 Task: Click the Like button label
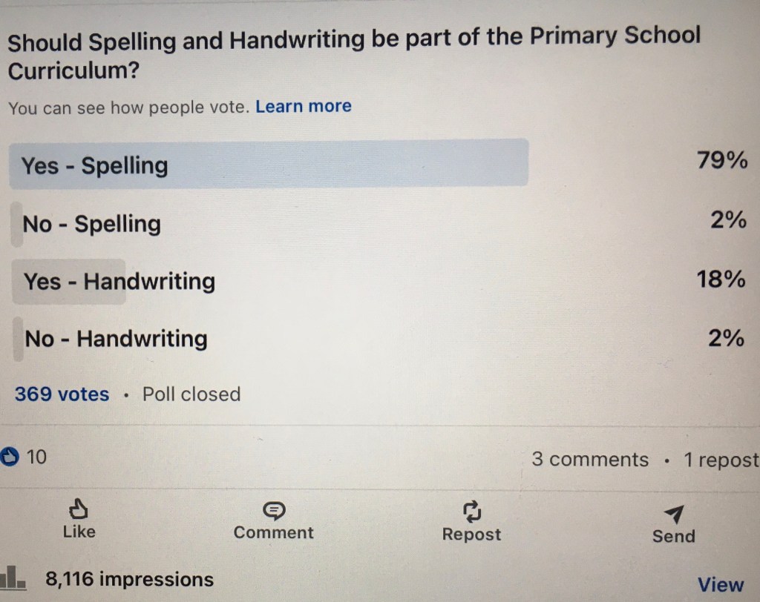pyautogui.click(x=79, y=532)
